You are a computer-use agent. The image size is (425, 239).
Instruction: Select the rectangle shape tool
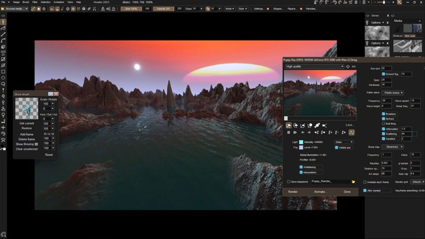click(x=4, y=71)
